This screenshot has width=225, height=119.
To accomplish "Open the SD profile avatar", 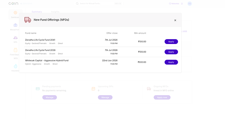I will (x=189, y=4).
